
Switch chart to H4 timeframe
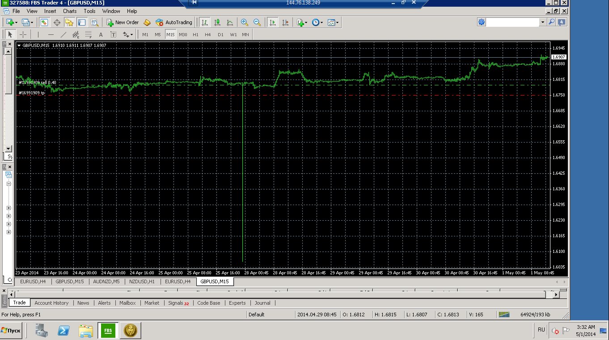pyautogui.click(x=208, y=34)
